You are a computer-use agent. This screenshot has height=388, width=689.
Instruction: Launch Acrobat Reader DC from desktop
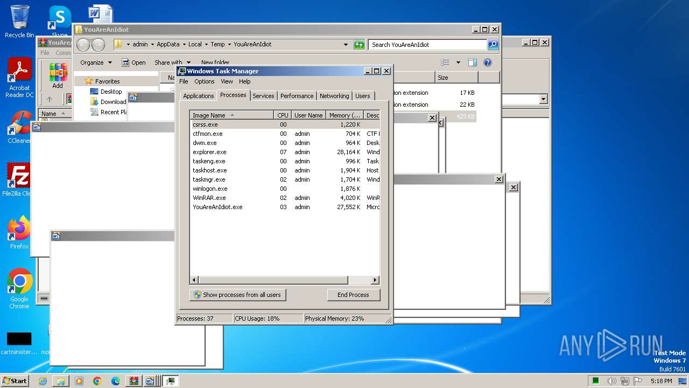click(x=19, y=78)
